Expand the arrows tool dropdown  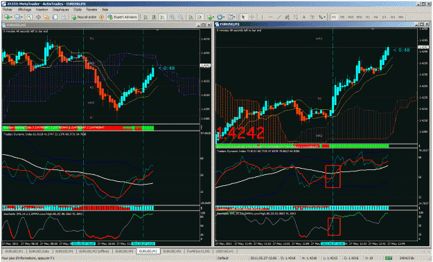tap(325, 17)
